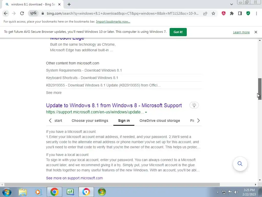Open the green AVG security shield

point(248,13)
